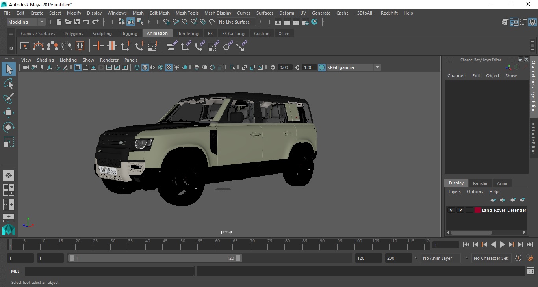Open a scene with folder icon
The image size is (538, 287).
pyautogui.click(x=68, y=22)
